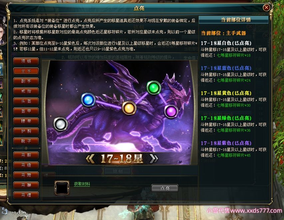Viewport: 284px width, 220px height.
Task: Select the green star orb
Action: pos(154,88)
